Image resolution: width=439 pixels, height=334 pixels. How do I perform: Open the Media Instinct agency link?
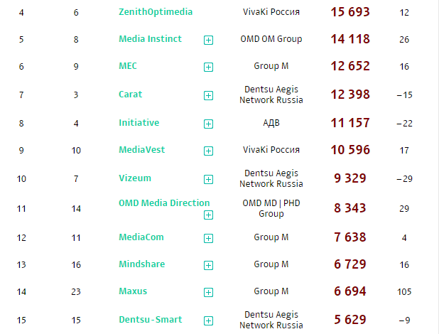(150, 39)
